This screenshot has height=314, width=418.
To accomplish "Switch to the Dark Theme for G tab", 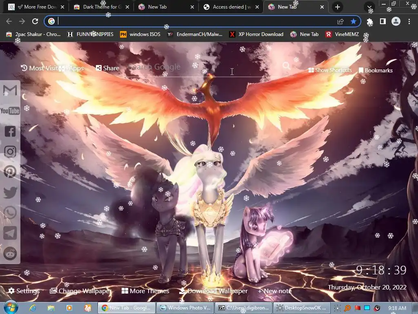I will pos(102,7).
